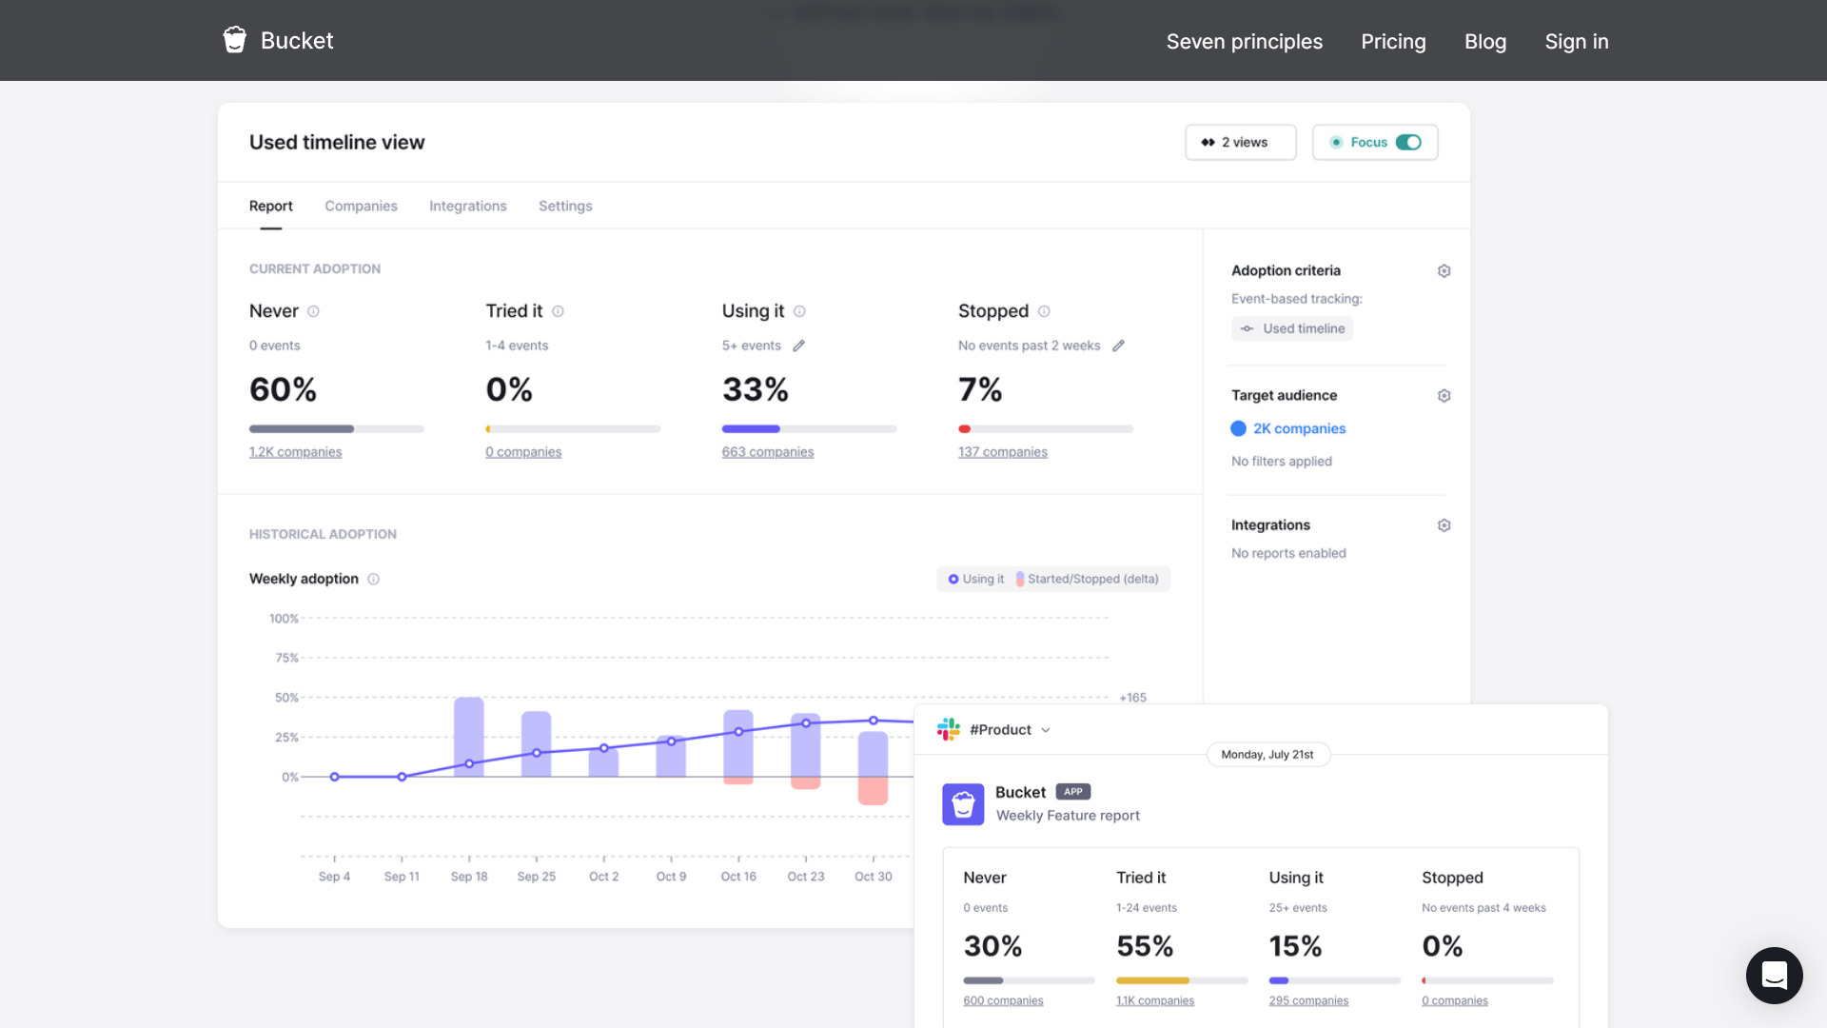Edit Using it events threshold pencil
This screenshot has height=1028, width=1827.
(x=799, y=346)
